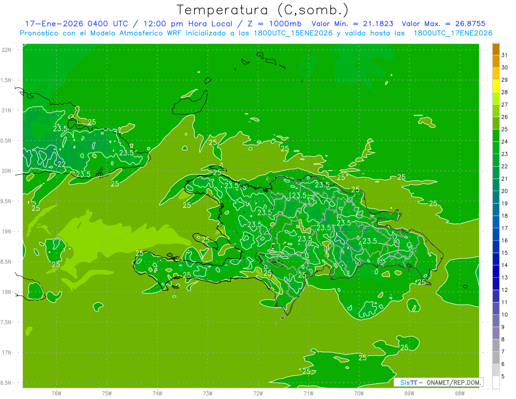Image resolution: width=516 pixels, height=399 pixels.
Task: Click the "72W" longitude axis label
Action: tap(258, 393)
